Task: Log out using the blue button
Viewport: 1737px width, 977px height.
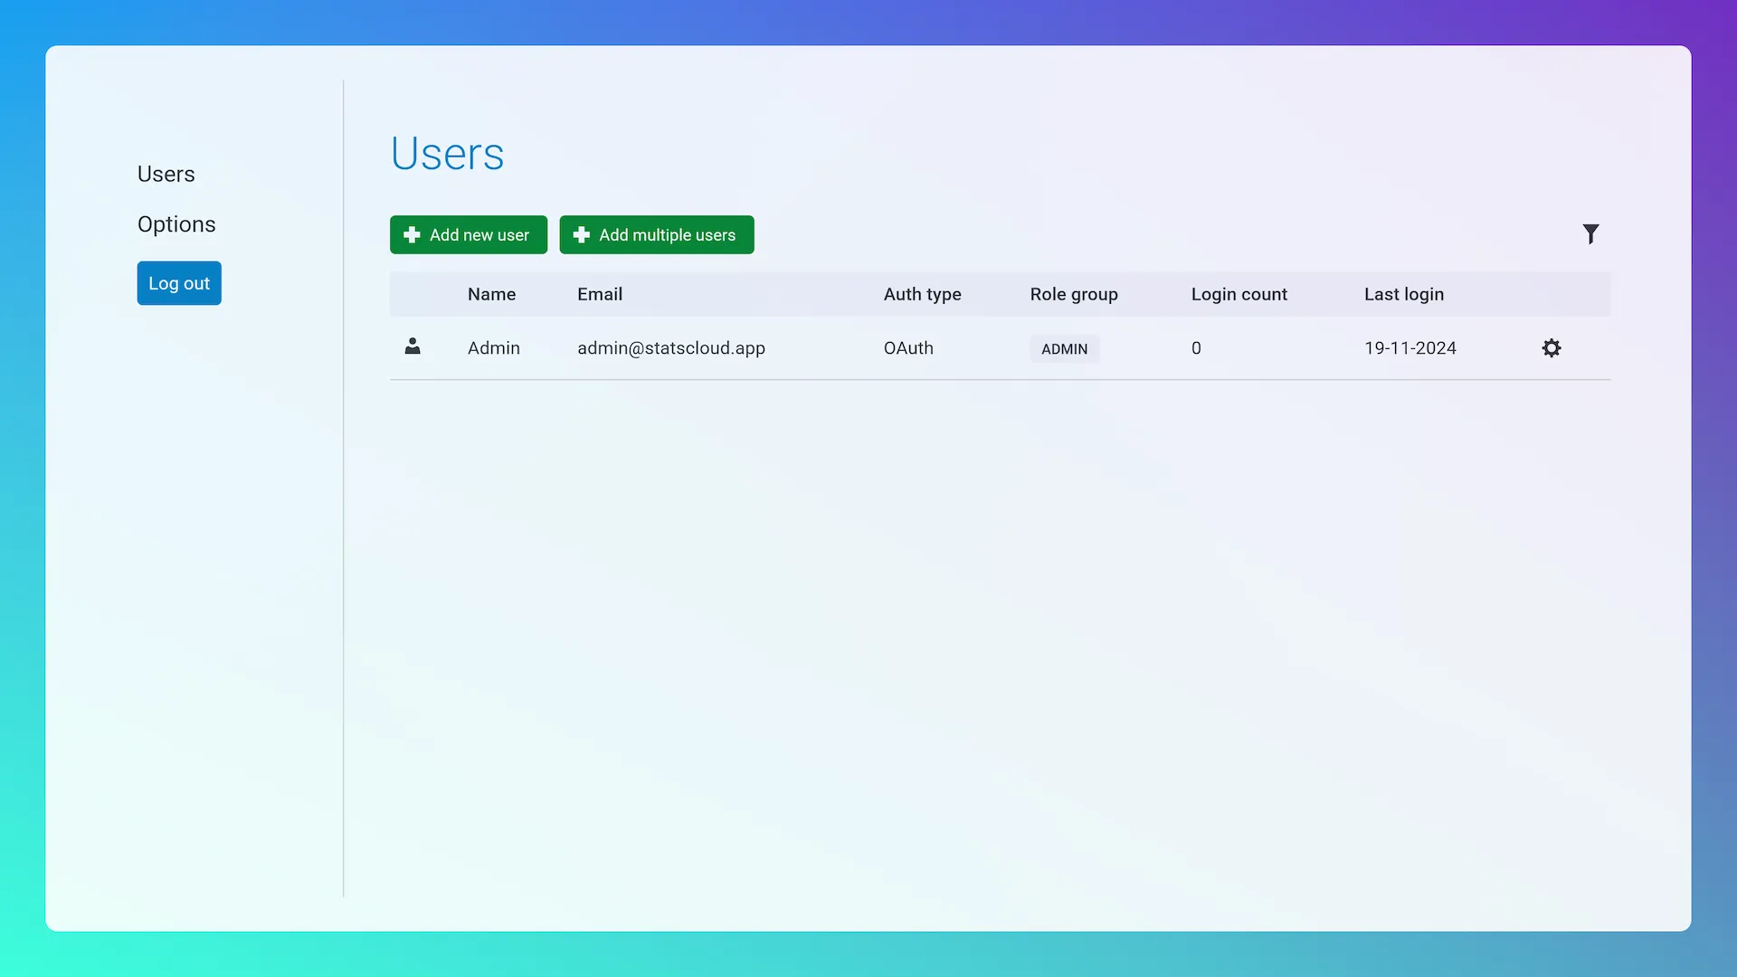Action: (179, 283)
